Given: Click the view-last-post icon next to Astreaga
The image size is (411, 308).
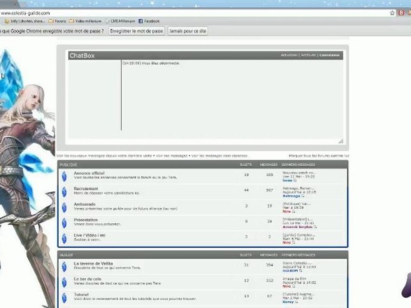Looking at the screenshot, I should (x=303, y=196).
